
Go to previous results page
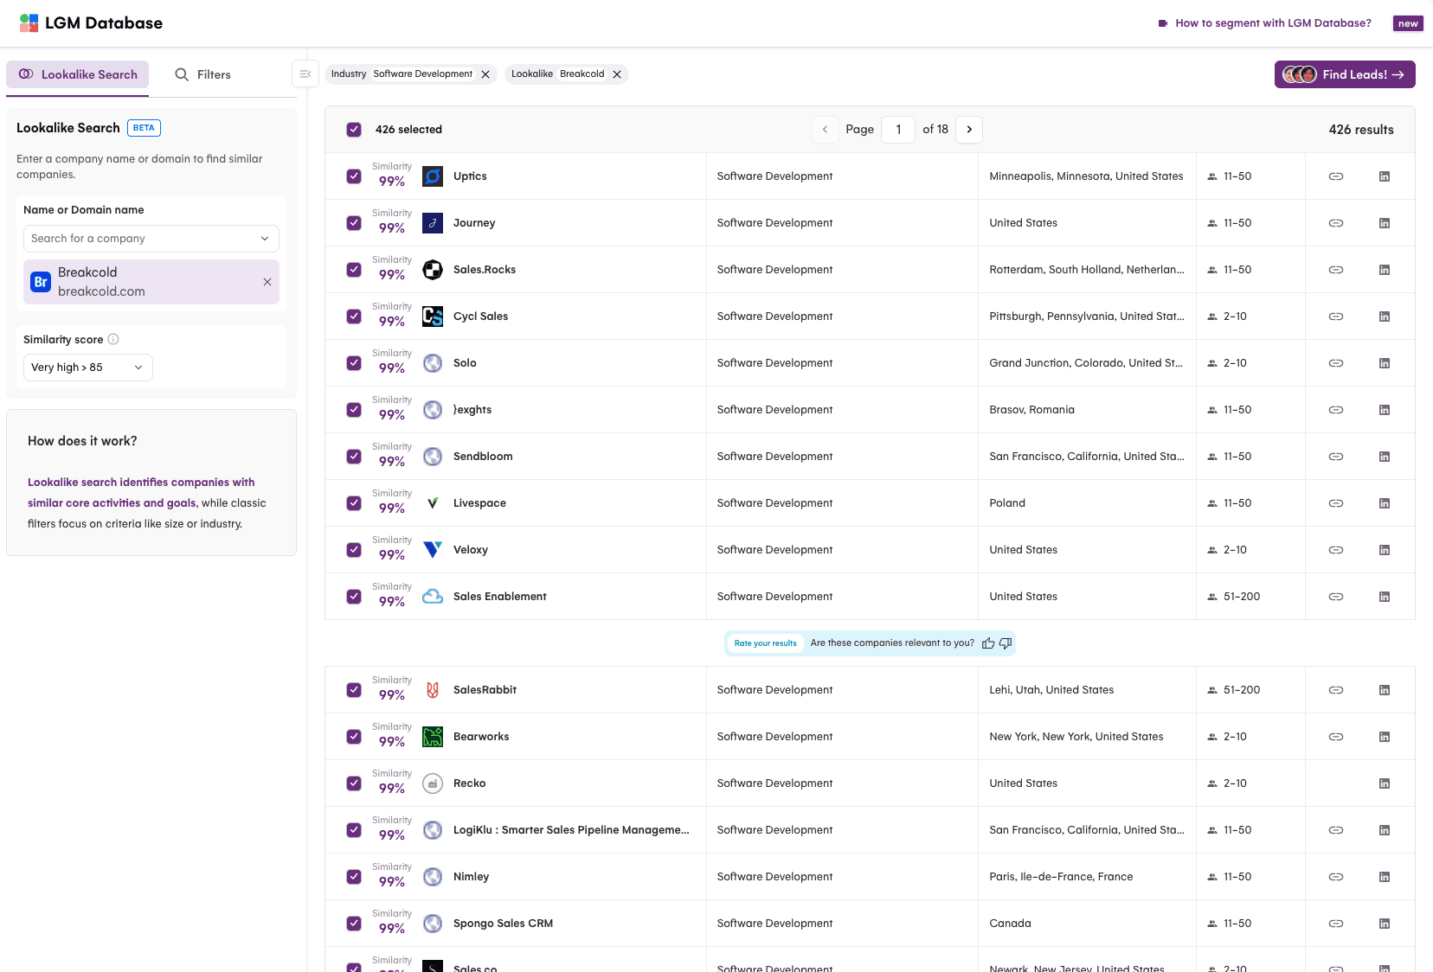pyautogui.click(x=825, y=130)
